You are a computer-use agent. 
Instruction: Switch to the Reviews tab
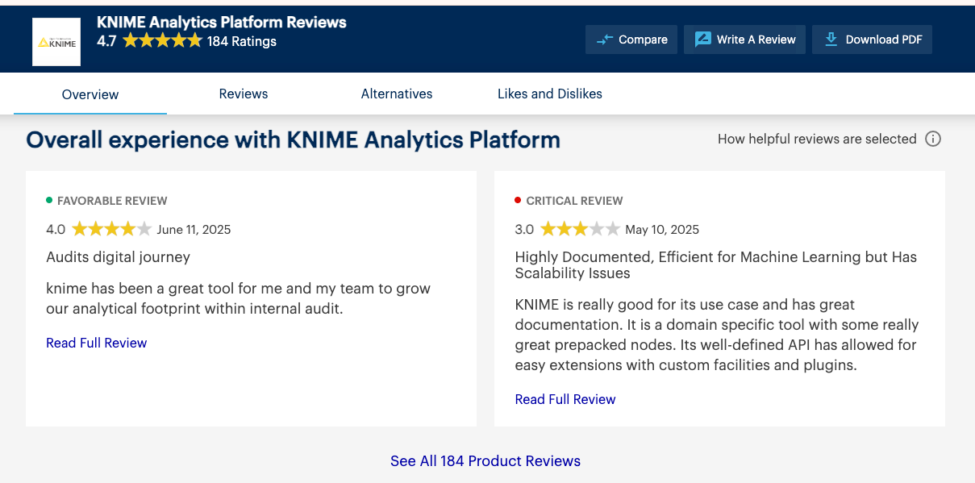click(244, 94)
